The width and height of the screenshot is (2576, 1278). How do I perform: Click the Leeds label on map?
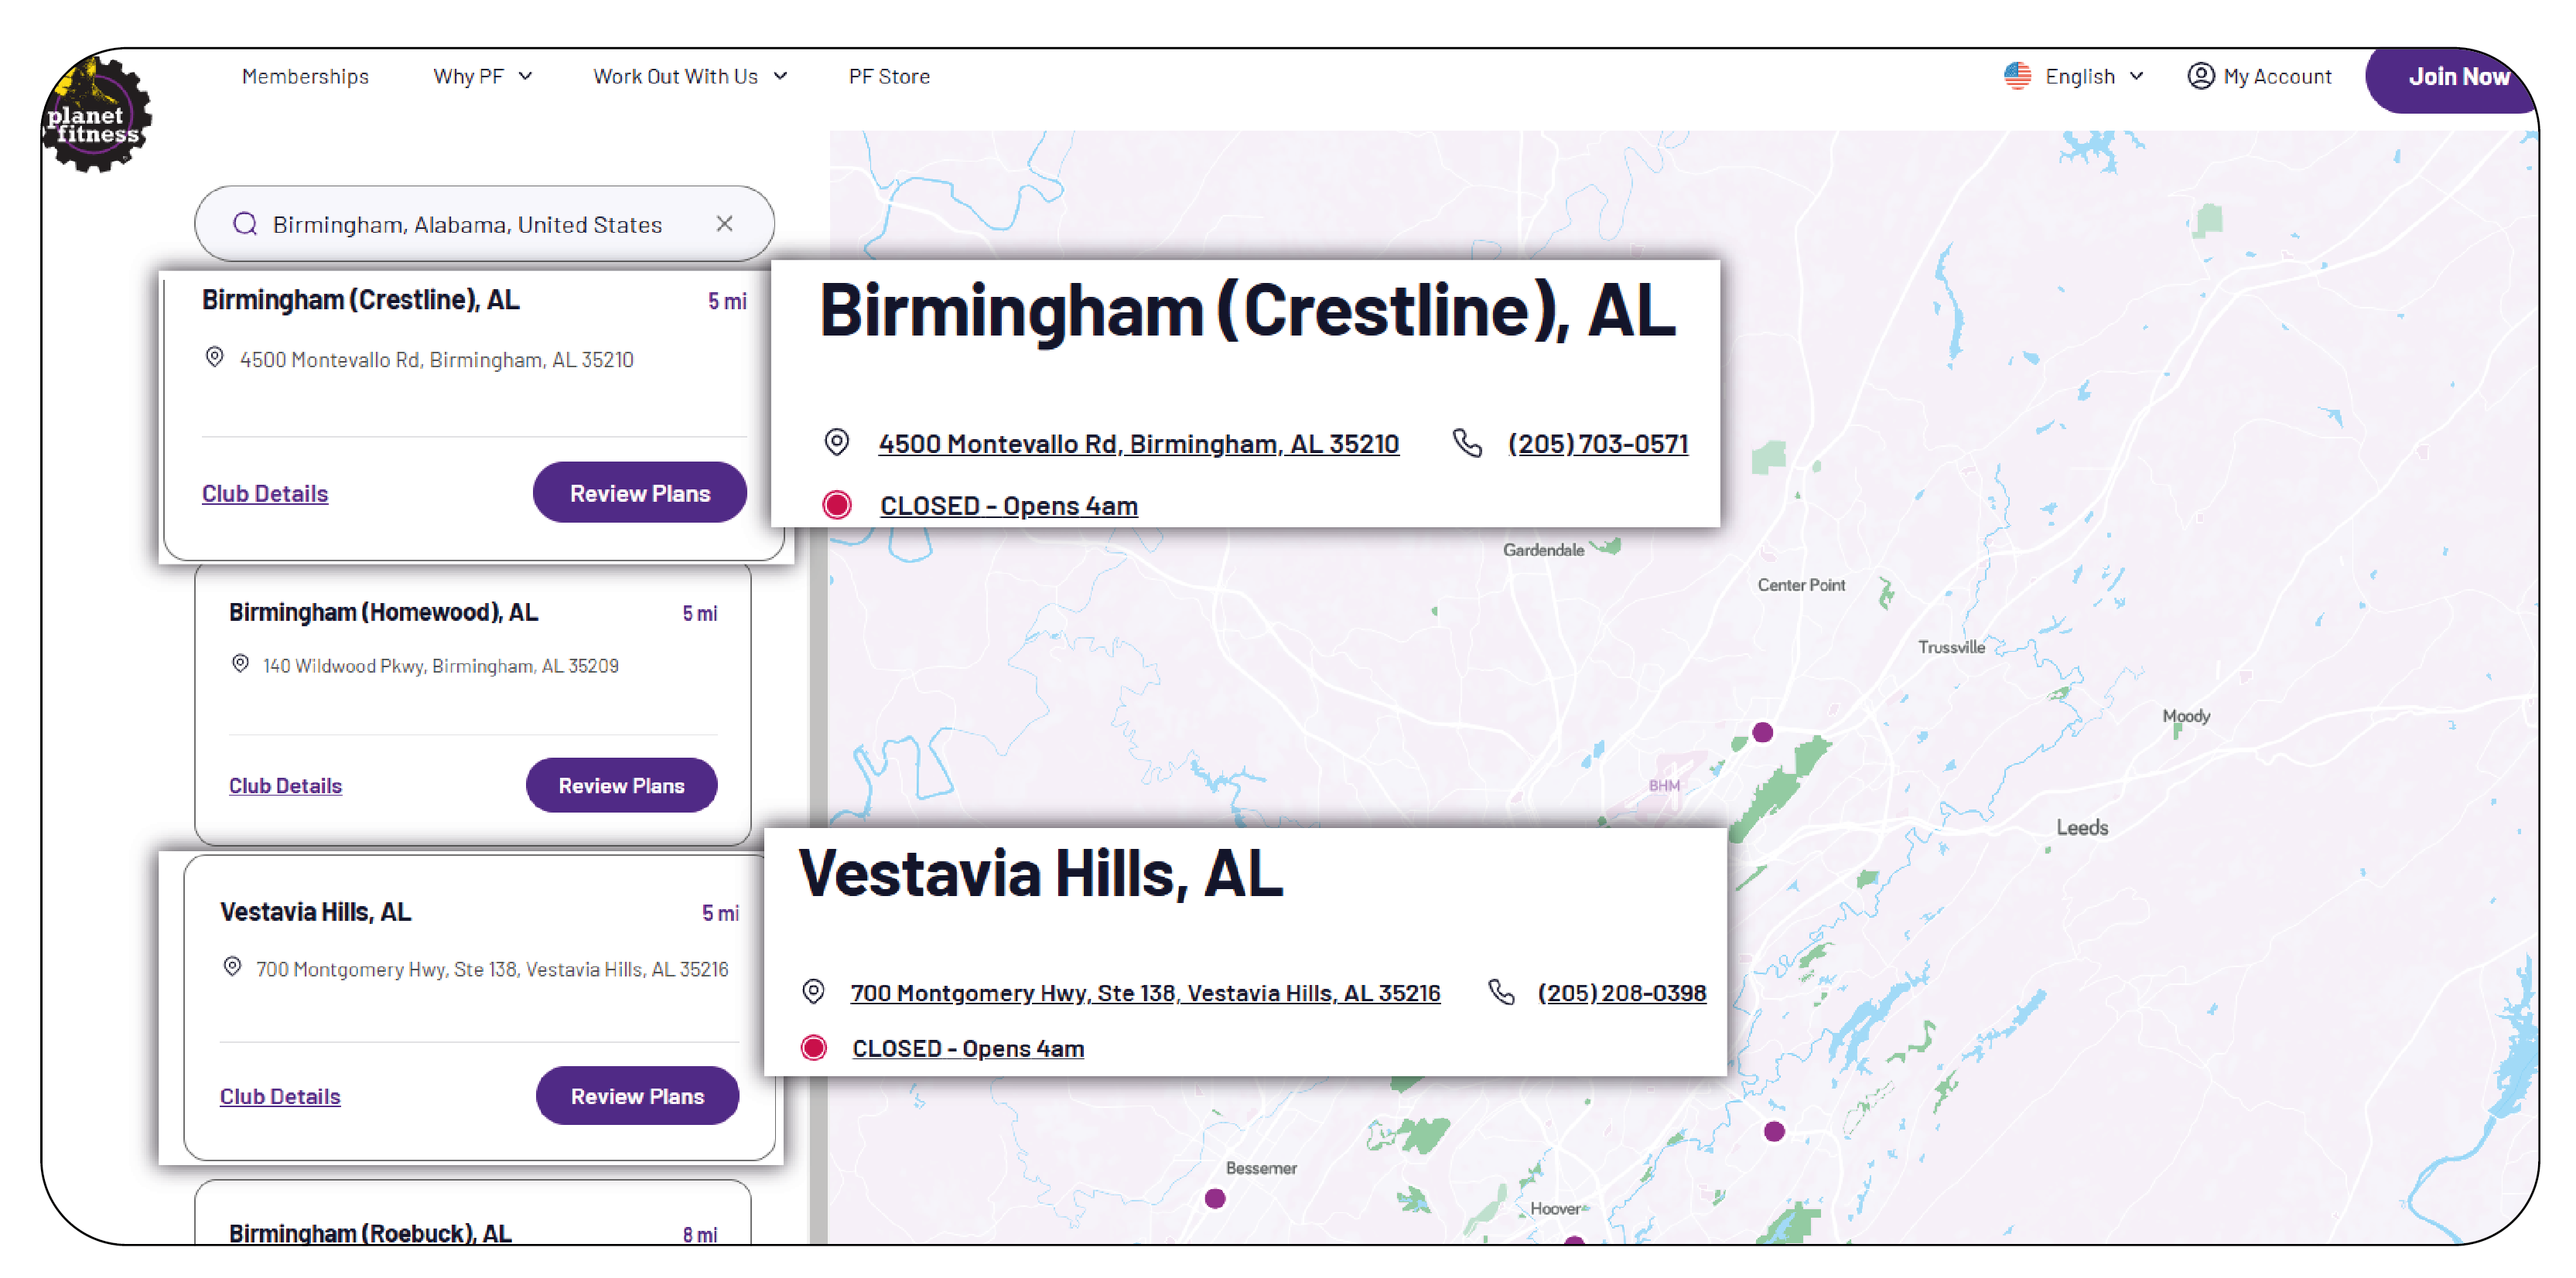[x=2082, y=828]
